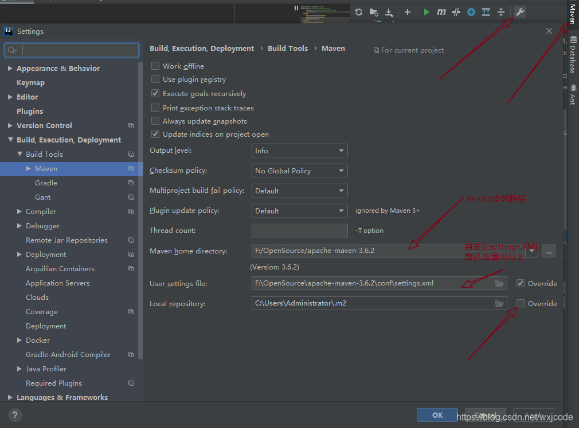This screenshot has width=579, height=428.
Task: Click project-level icon beside Gradle
Action: pyautogui.click(x=131, y=183)
